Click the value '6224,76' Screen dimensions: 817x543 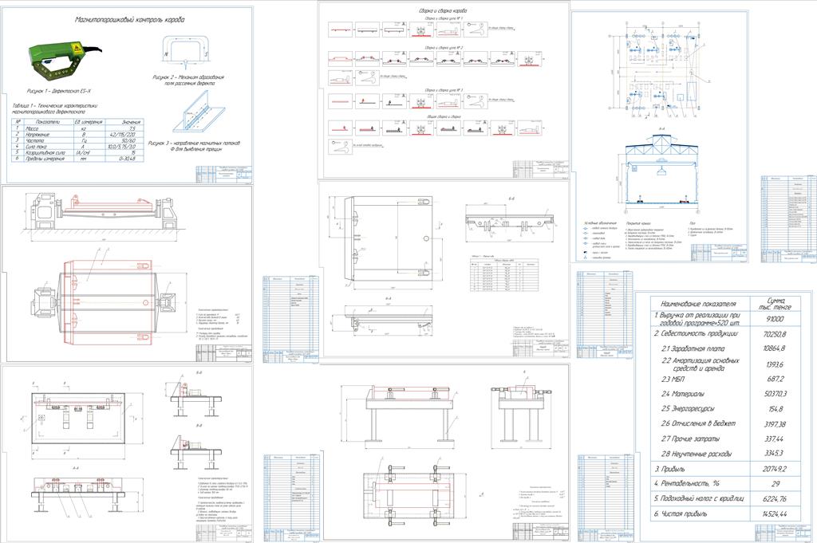776,499
